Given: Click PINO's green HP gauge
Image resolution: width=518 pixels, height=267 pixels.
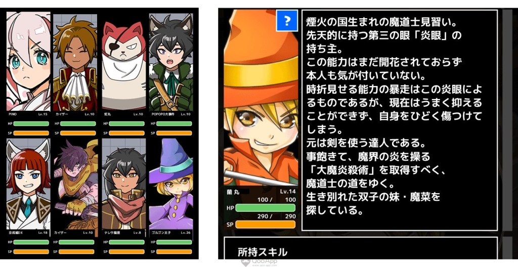Looking at the screenshot, I should click(31, 123).
